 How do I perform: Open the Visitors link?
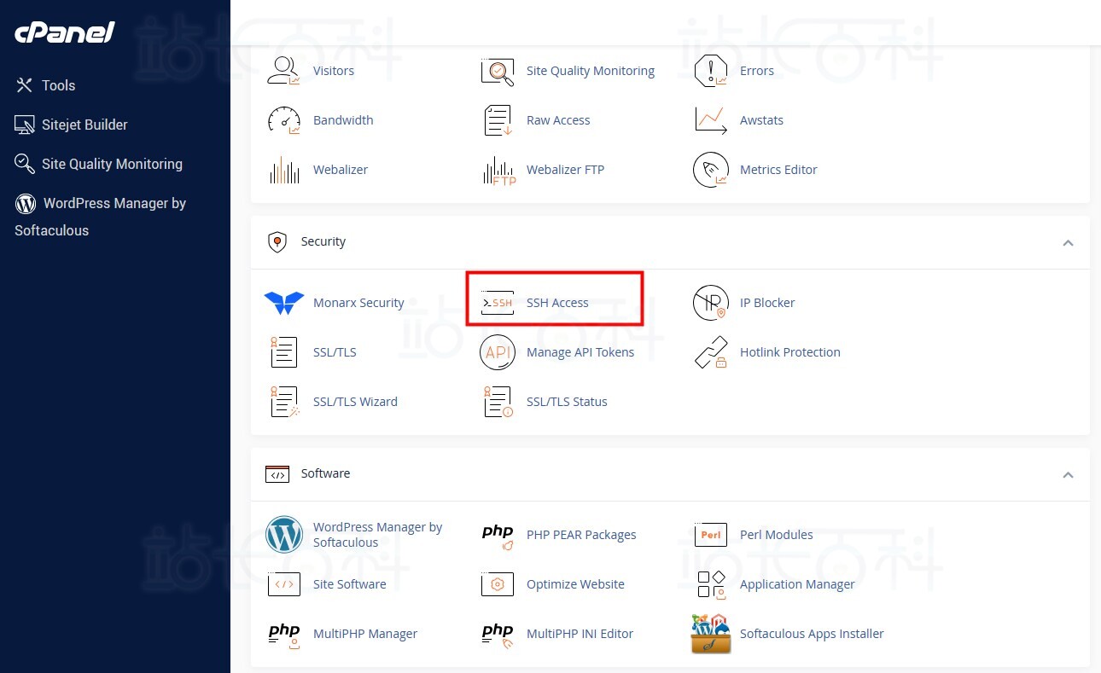click(x=334, y=71)
